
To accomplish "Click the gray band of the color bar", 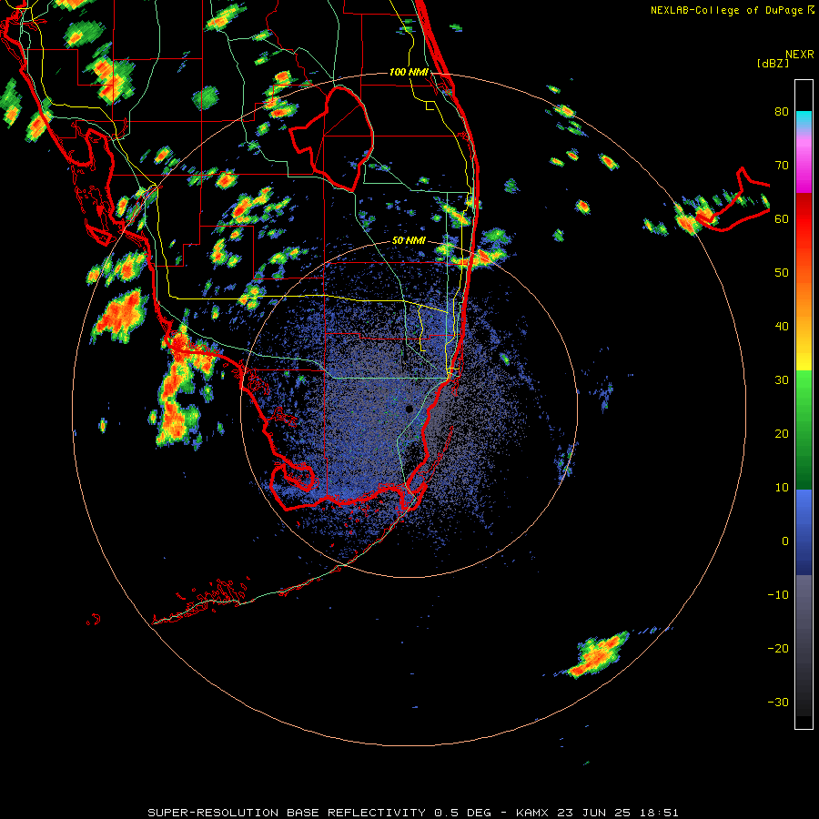I will [804, 627].
